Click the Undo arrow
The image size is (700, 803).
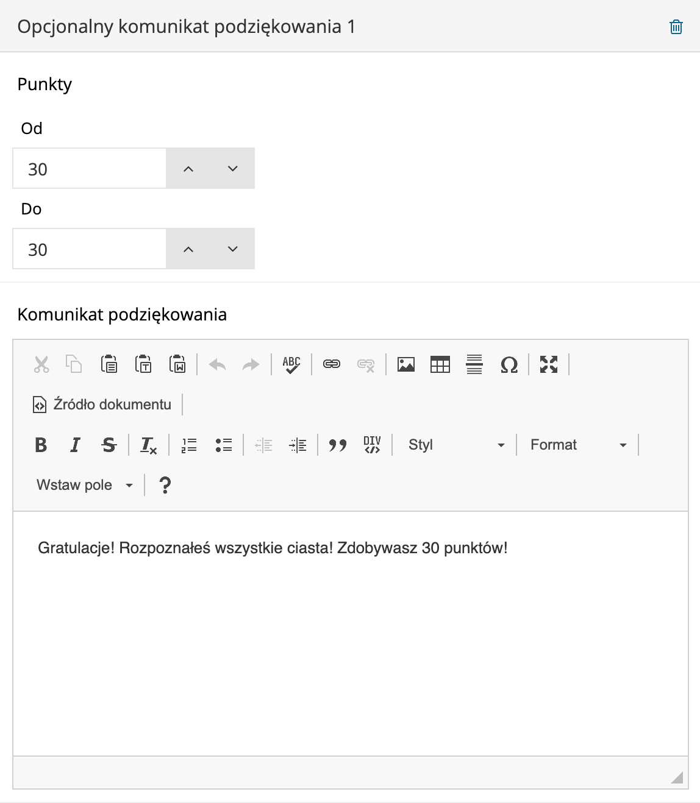[x=217, y=364]
